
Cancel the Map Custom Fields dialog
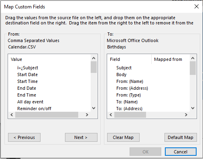point(181,152)
